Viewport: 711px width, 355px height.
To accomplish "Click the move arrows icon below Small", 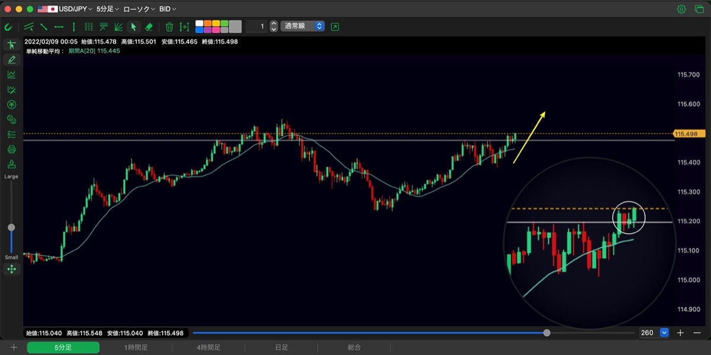I will point(11,269).
